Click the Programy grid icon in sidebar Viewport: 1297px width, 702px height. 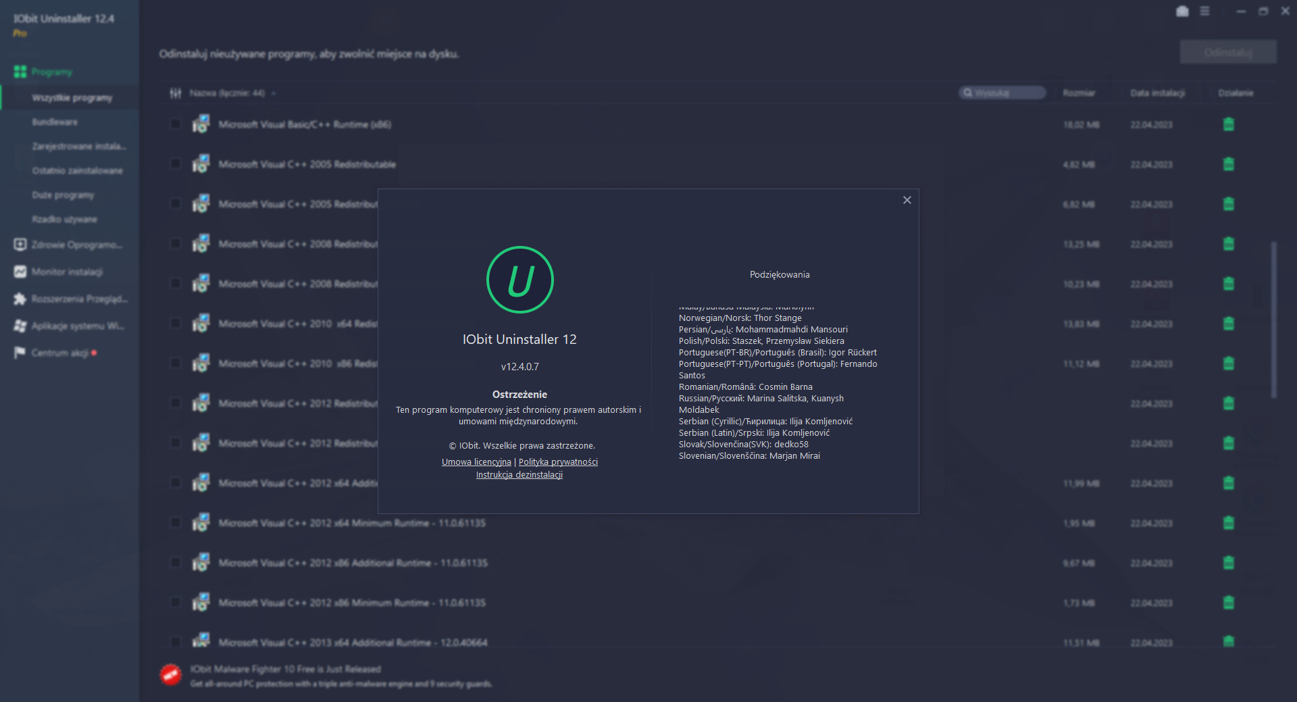click(x=20, y=72)
